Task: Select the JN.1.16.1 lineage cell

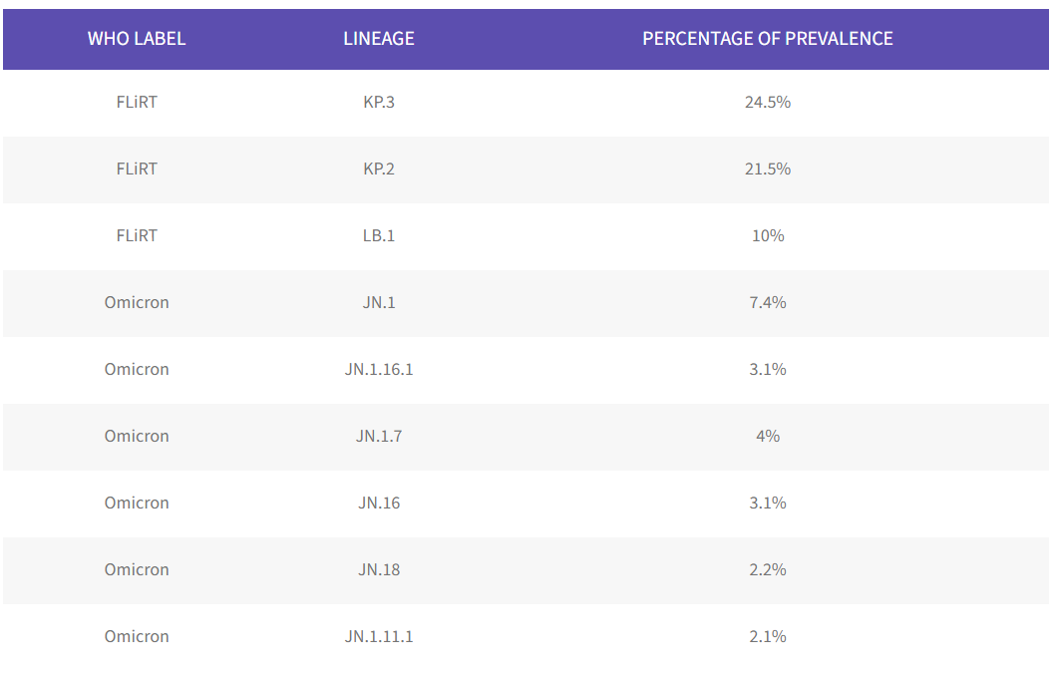Action: coord(379,369)
